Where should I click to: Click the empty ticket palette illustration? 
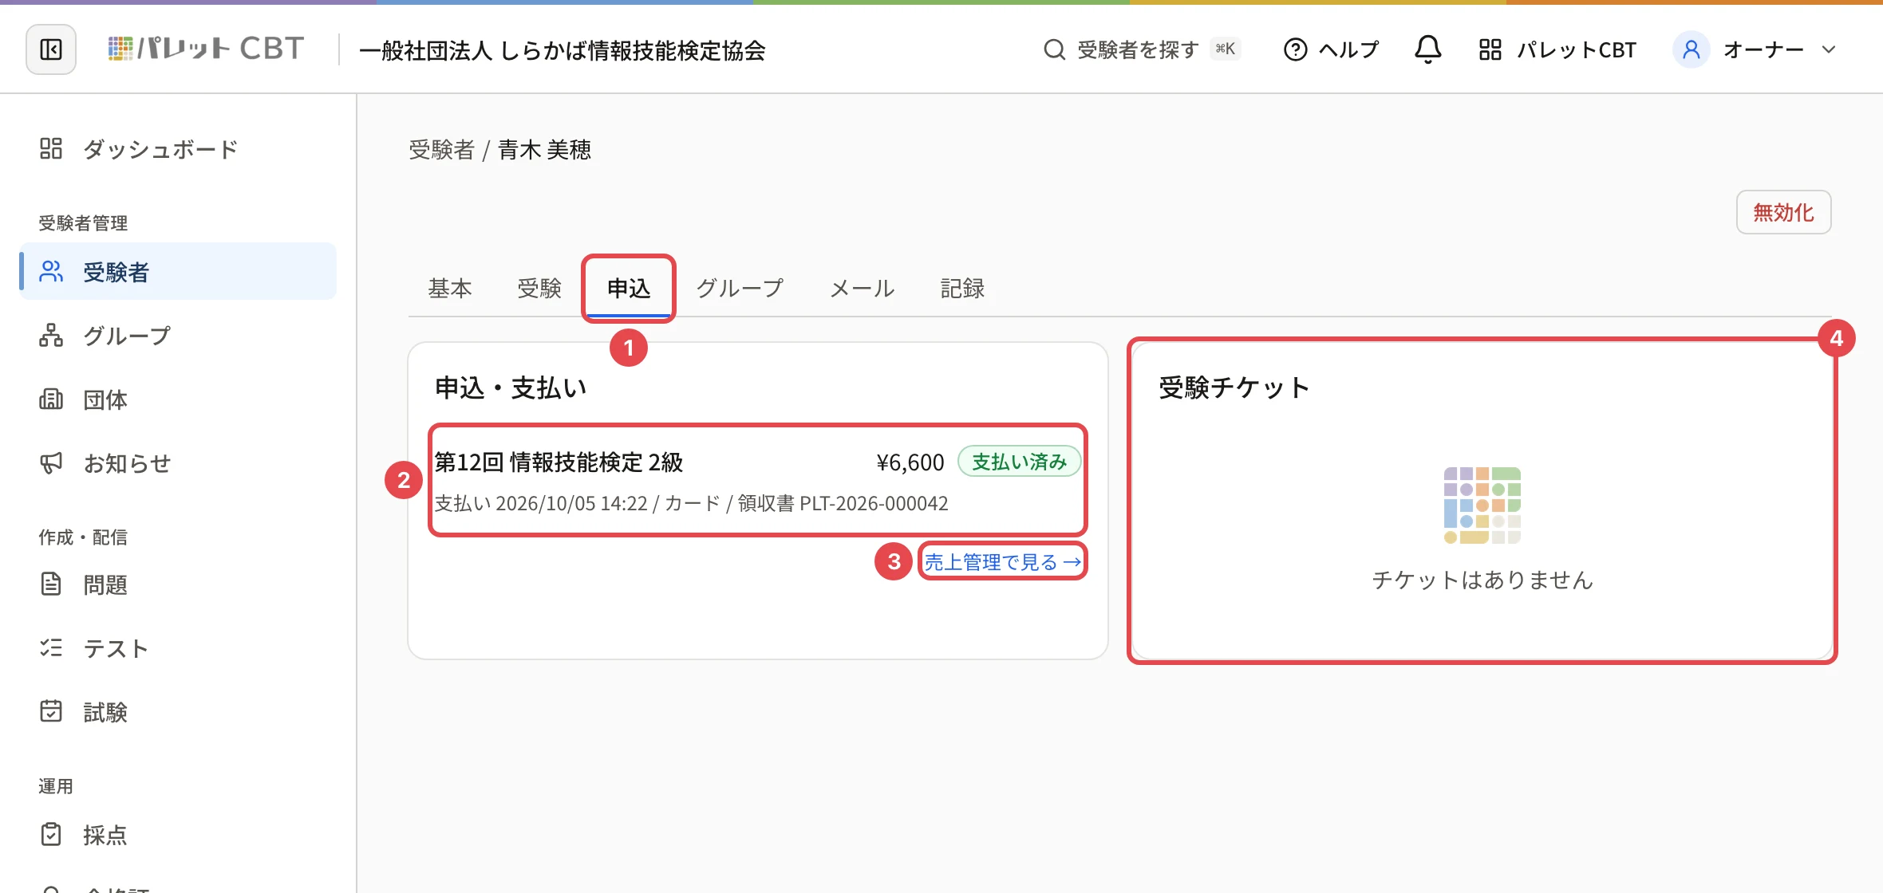pyautogui.click(x=1482, y=506)
